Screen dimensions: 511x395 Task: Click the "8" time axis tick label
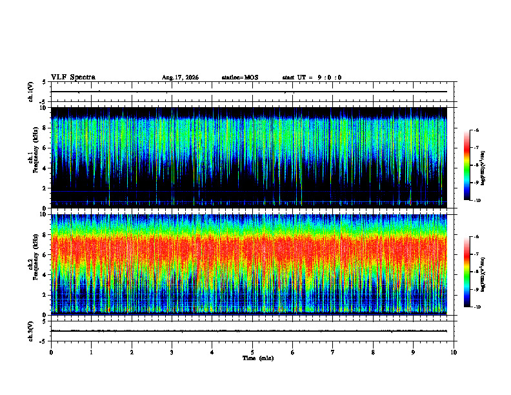coord(373,352)
